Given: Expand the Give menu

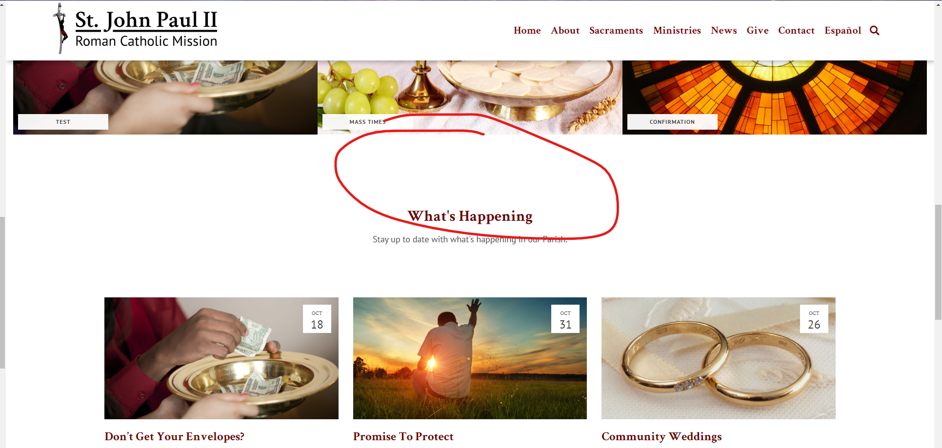Looking at the screenshot, I should 758,30.
